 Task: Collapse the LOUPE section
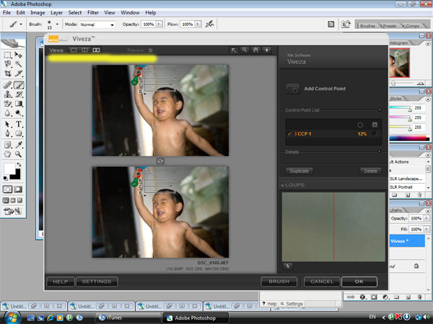tap(282, 185)
